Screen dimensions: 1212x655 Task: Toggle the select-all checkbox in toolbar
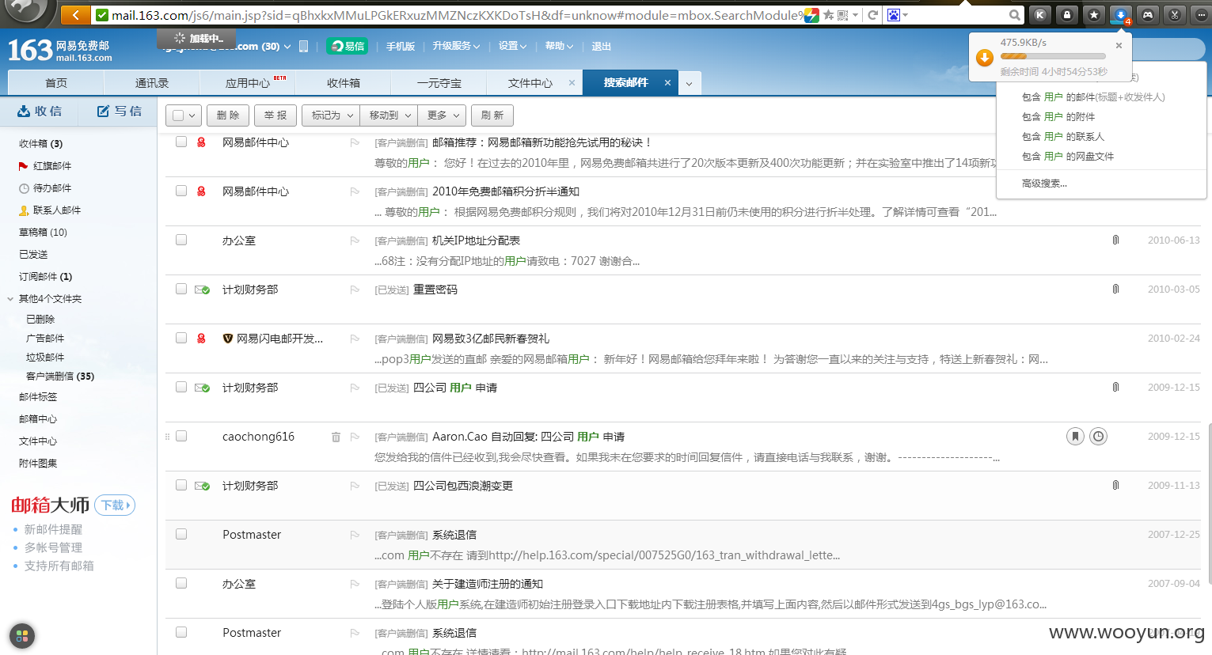point(178,115)
